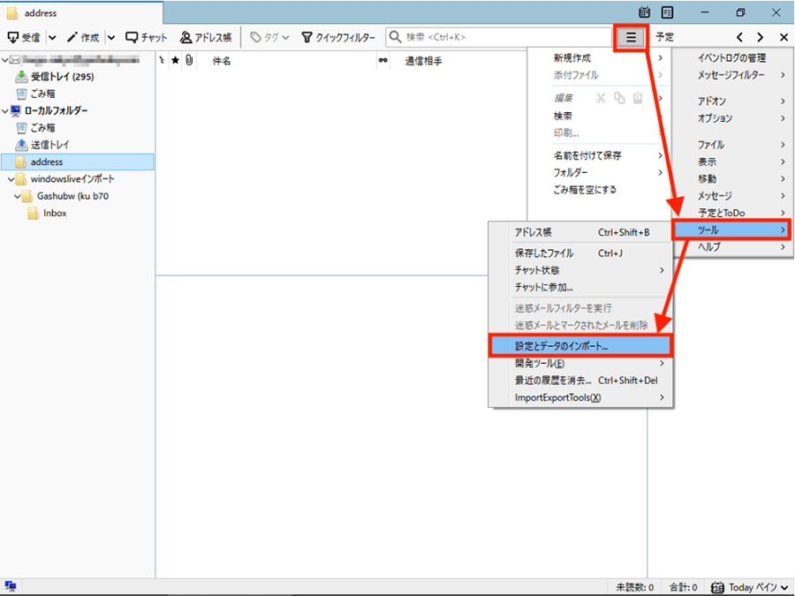Image resolution: width=795 pixels, height=596 pixels.
Task: Select the Inbox subfolder
Action: pyautogui.click(x=47, y=214)
